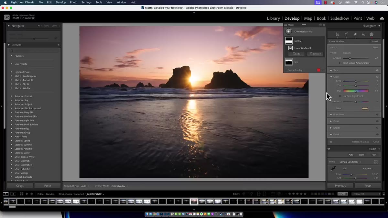The image size is (388, 218).
Task: Select the Sky mask thumbnail
Action: pos(289,62)
